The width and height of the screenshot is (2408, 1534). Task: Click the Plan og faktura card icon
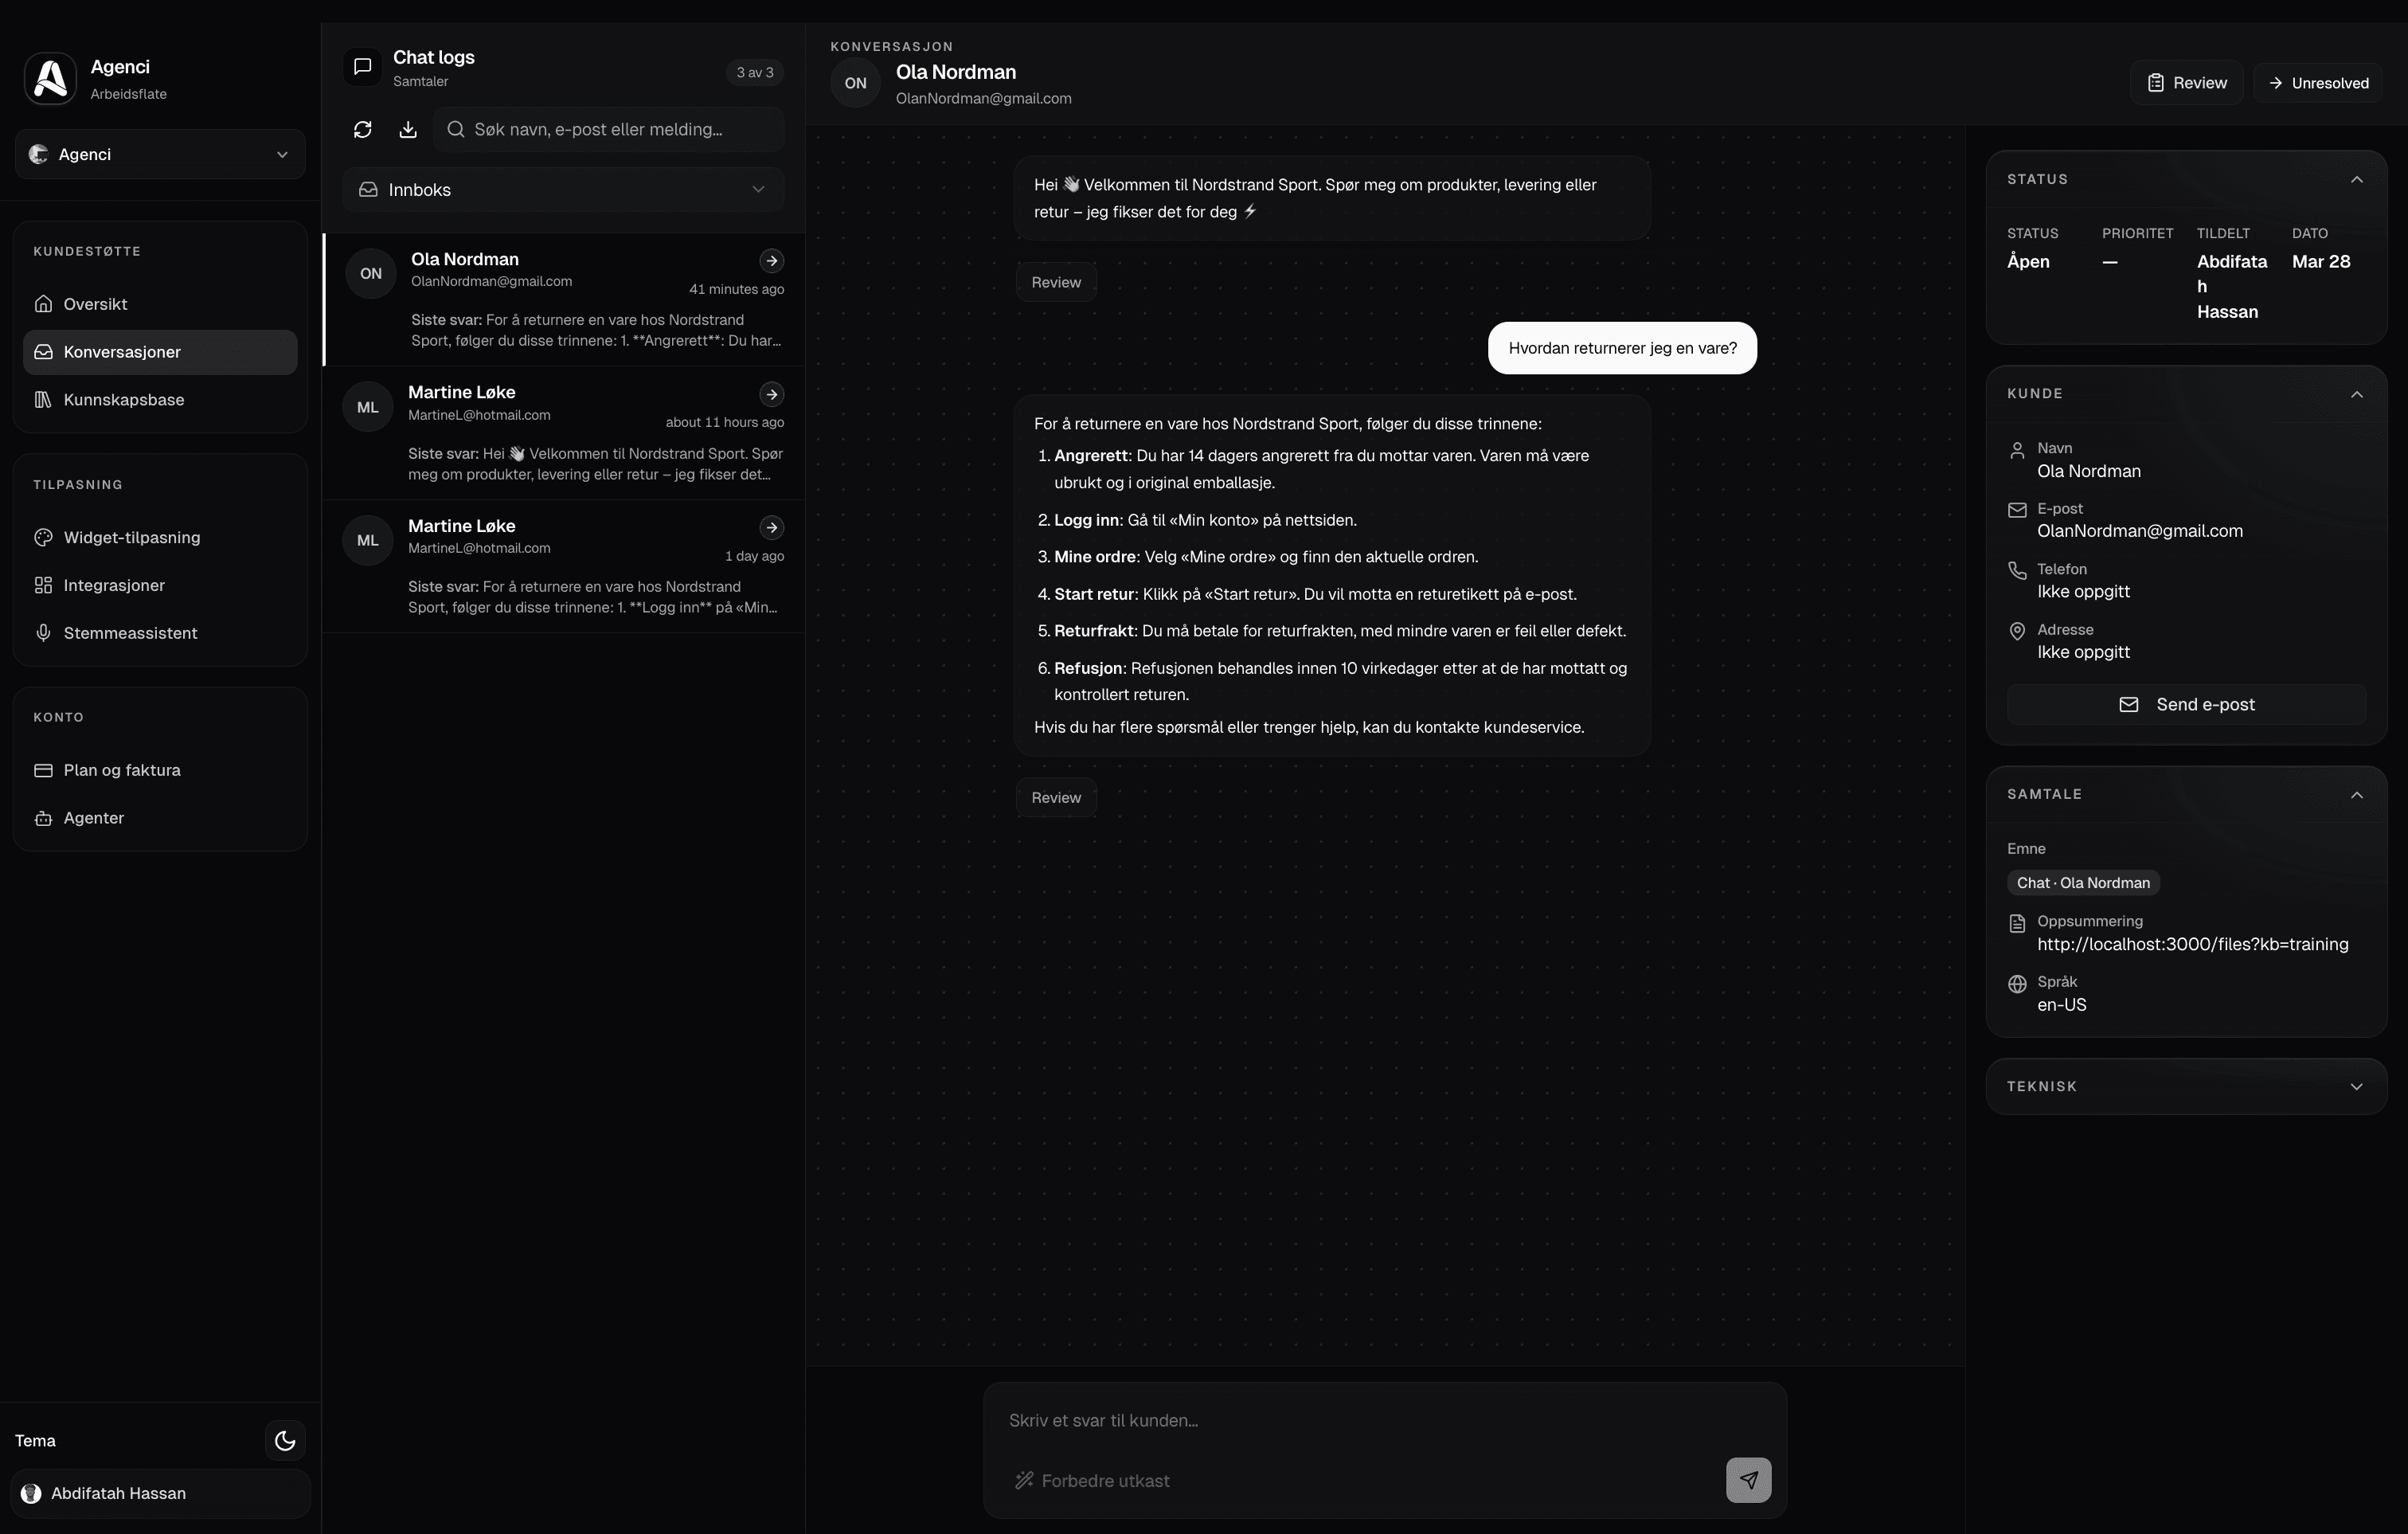[x=43, y=770]
